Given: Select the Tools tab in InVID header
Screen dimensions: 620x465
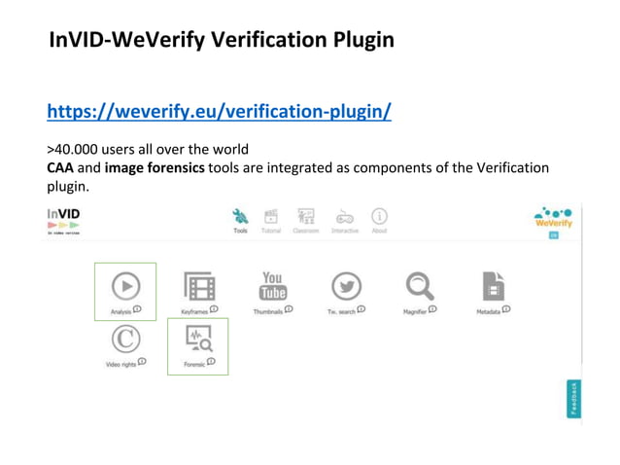Looking at the screenshot, I should click(240, 221).
